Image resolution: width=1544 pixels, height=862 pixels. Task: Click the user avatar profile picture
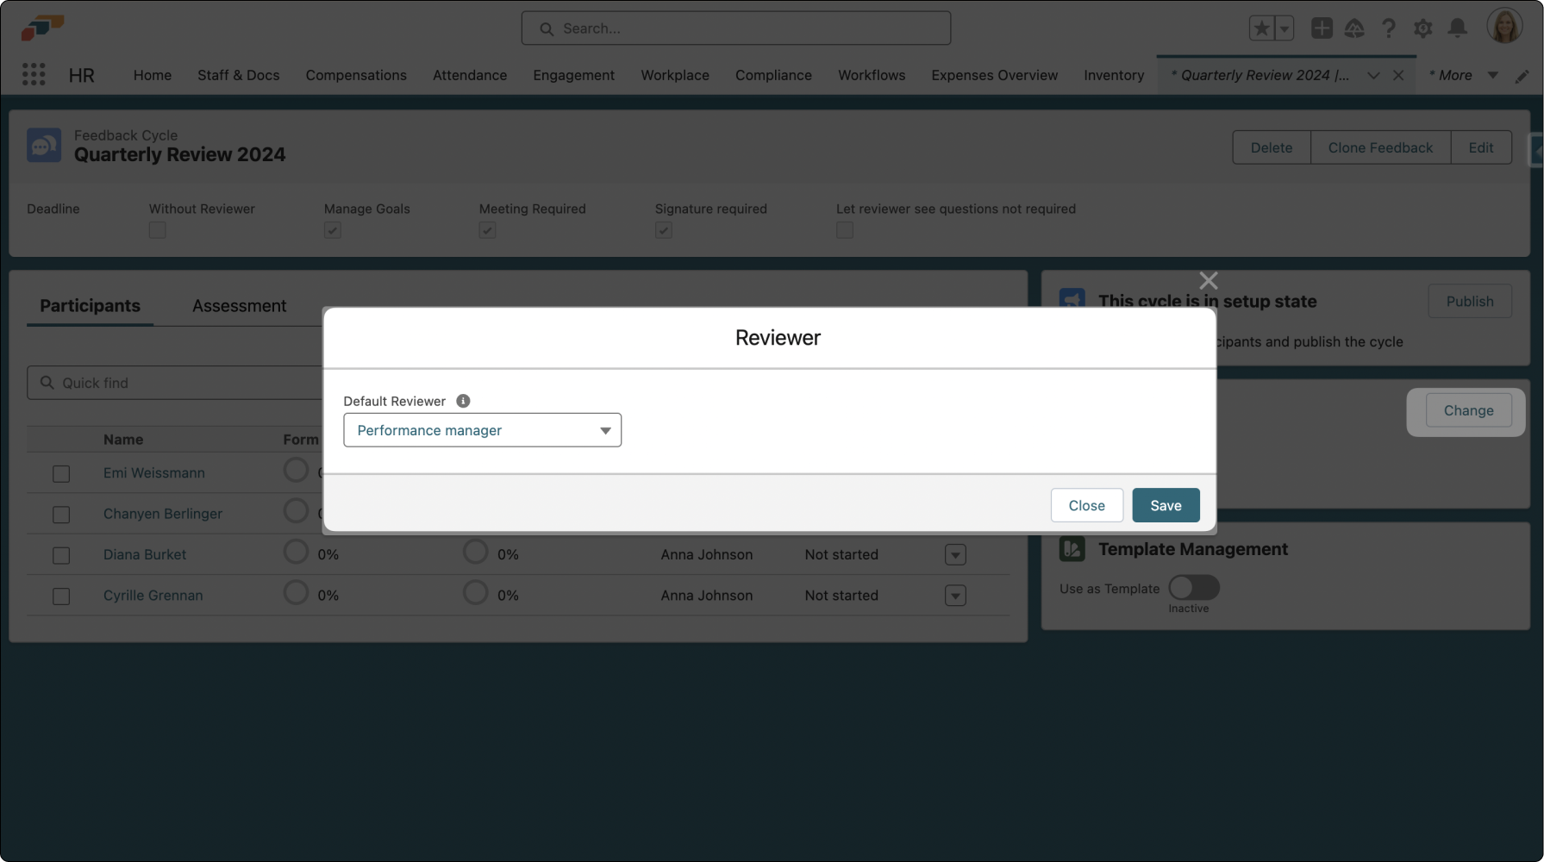coord(1504,27)
